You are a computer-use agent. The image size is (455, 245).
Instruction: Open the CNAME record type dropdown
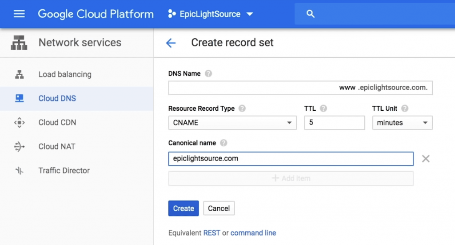232,123
